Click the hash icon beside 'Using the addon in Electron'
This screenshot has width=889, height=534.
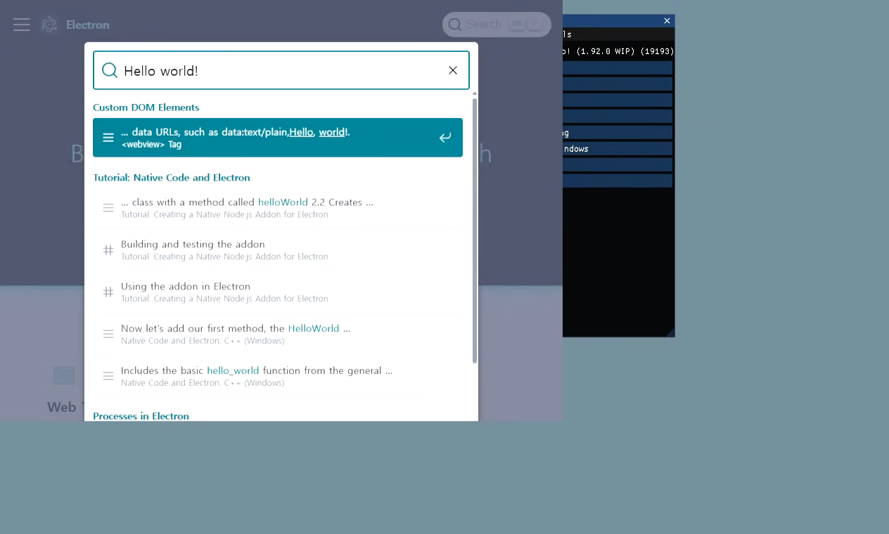[108, 292]
